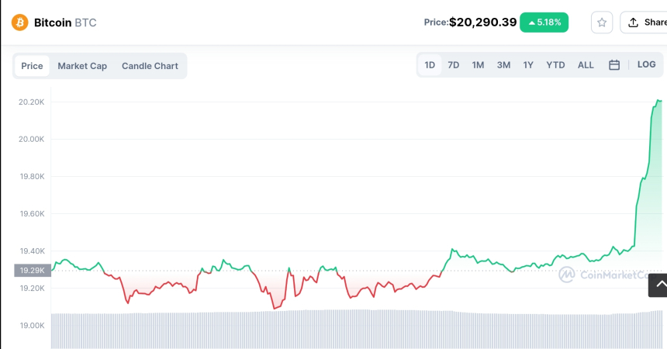Open the Candle Chart view
Viewport: 667px width, 349px height.
click(150, 66)
